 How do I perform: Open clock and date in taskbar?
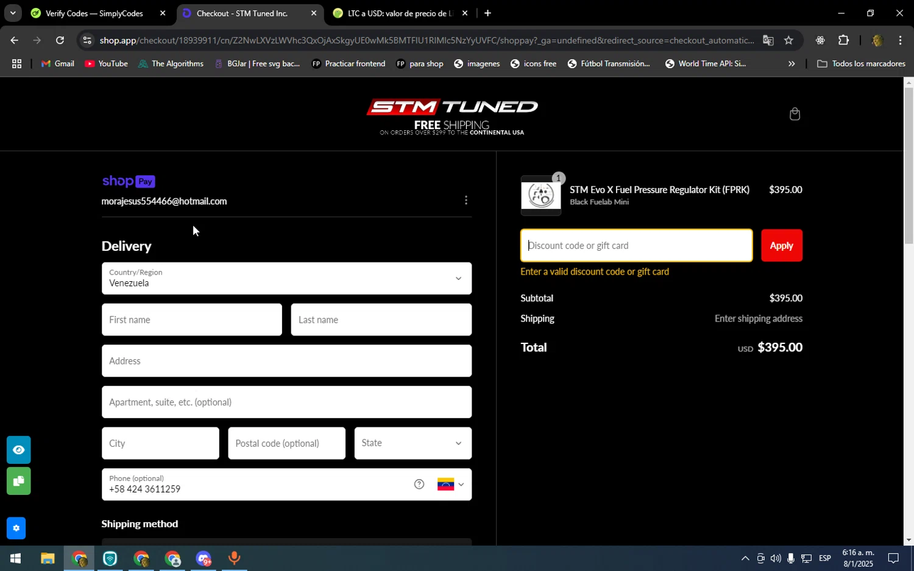pyautogui.click(x=858, y=558)
